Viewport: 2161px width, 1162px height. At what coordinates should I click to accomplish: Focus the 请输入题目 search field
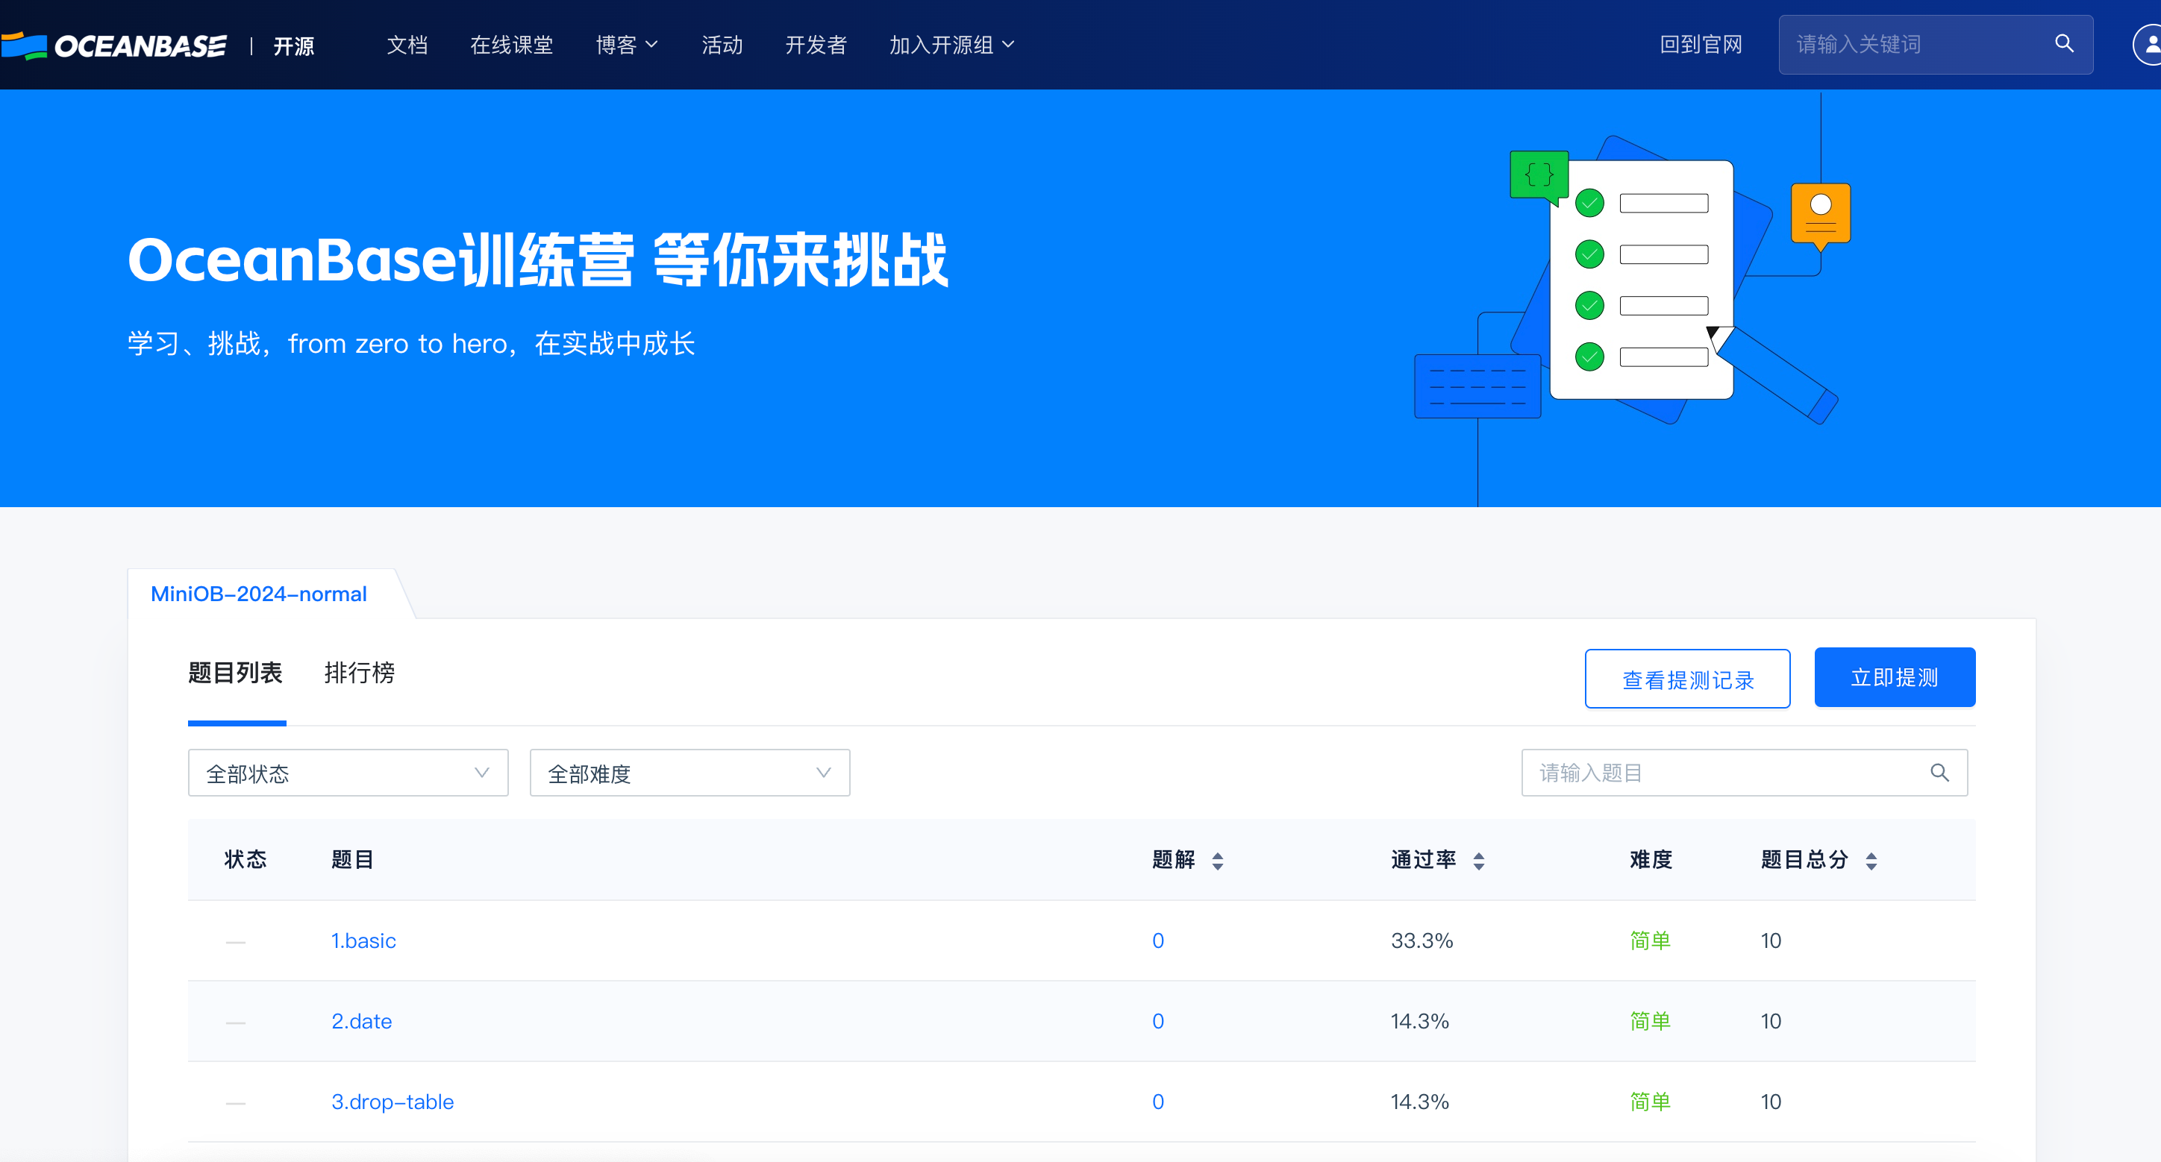point(1744,772)
